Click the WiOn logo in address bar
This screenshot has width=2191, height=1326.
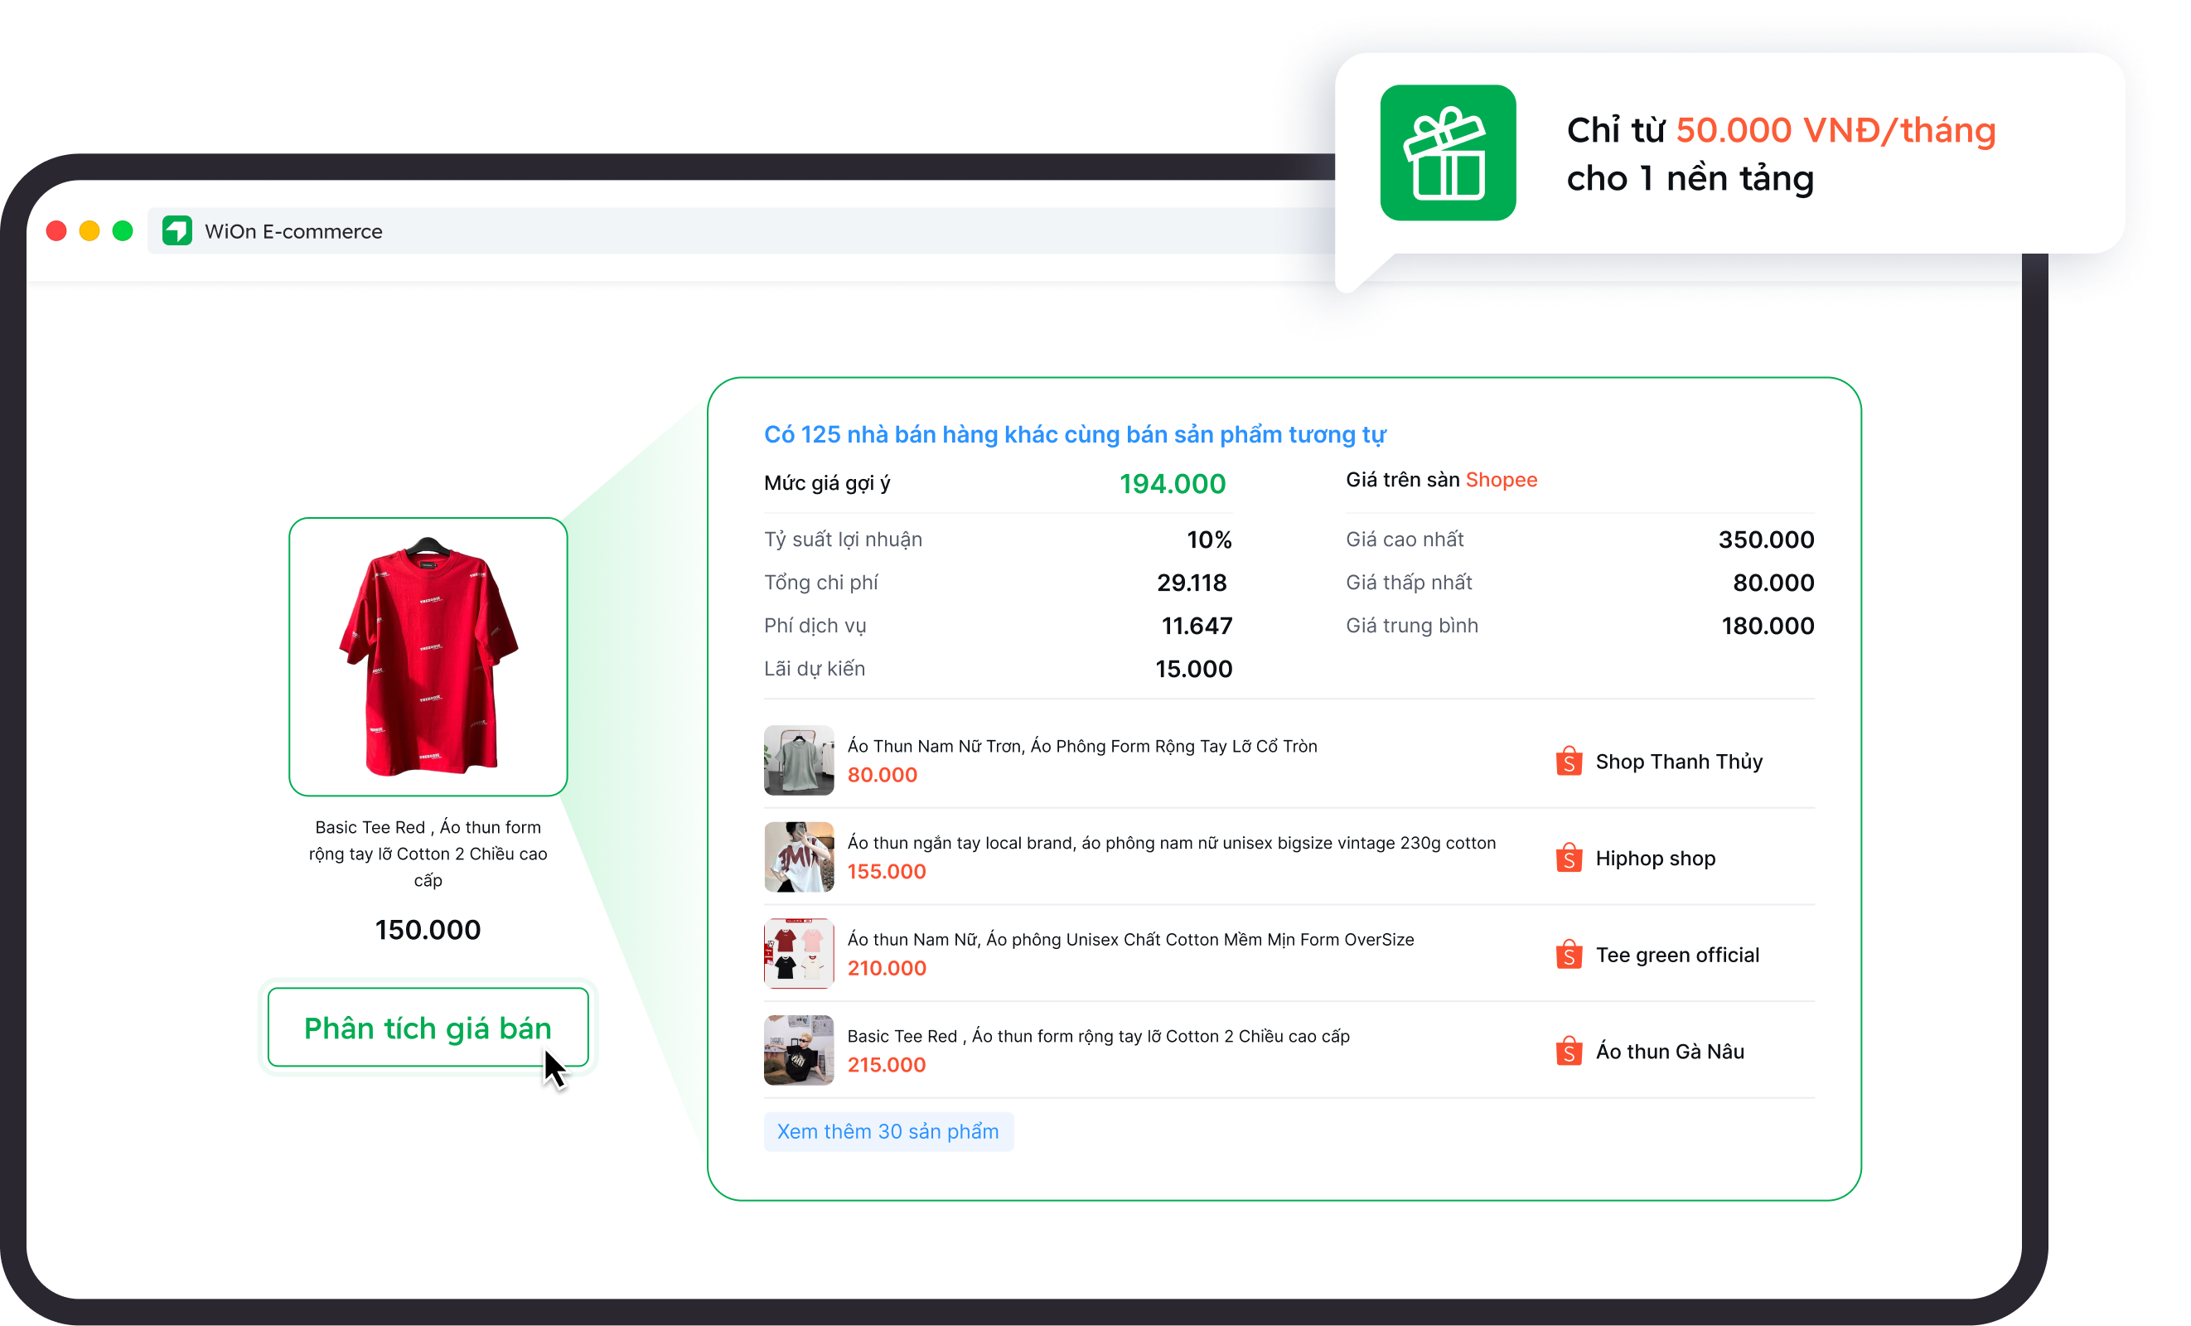177,231
